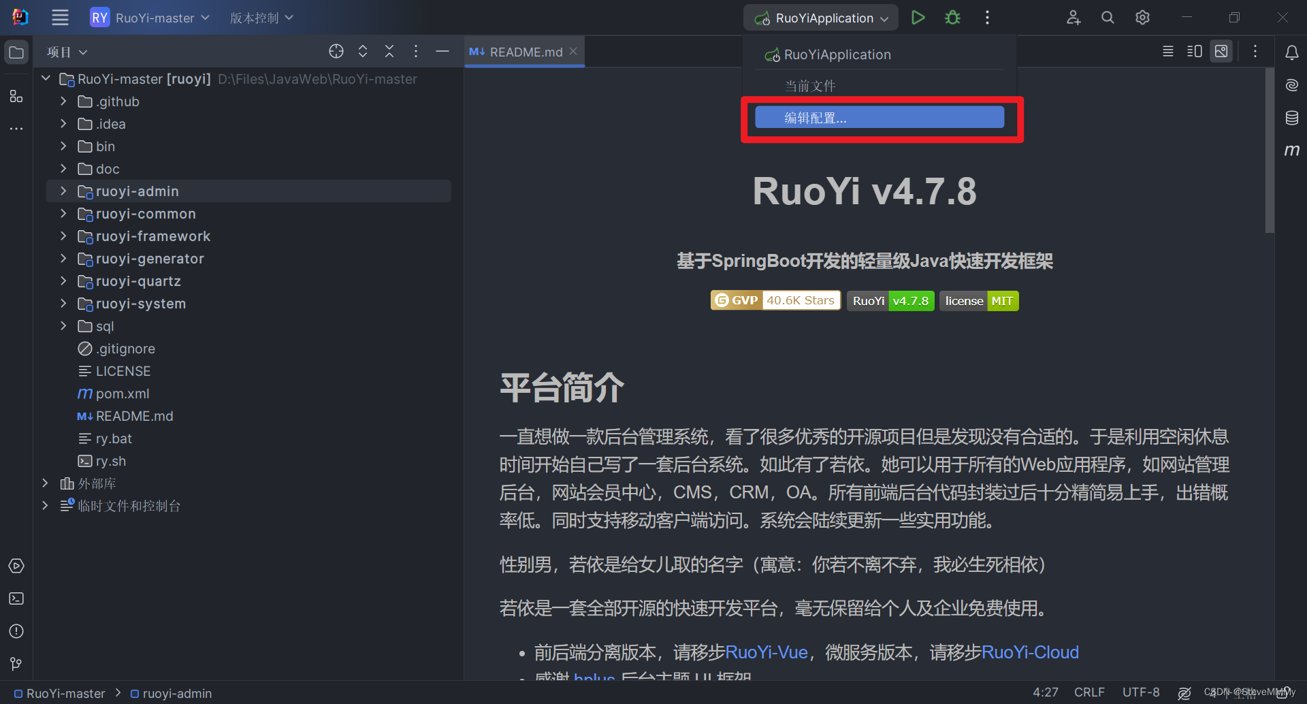Expand the .github folder
The image size is (1307, 704).
click(63, 101)
